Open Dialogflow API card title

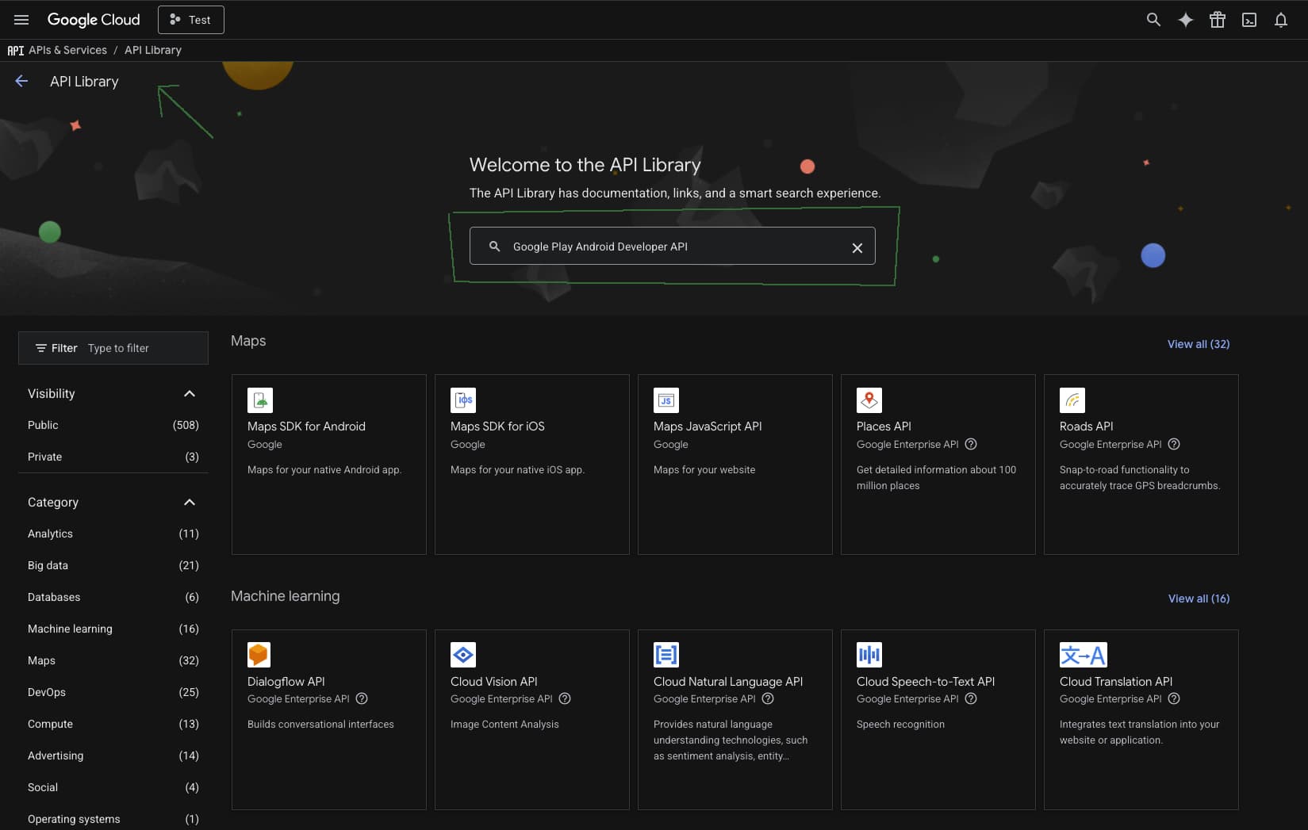click(x=286, y=682)
